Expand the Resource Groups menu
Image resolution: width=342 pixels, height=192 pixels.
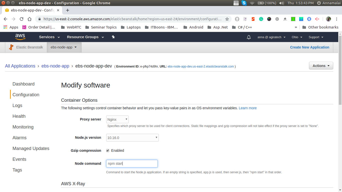(85, 37)
